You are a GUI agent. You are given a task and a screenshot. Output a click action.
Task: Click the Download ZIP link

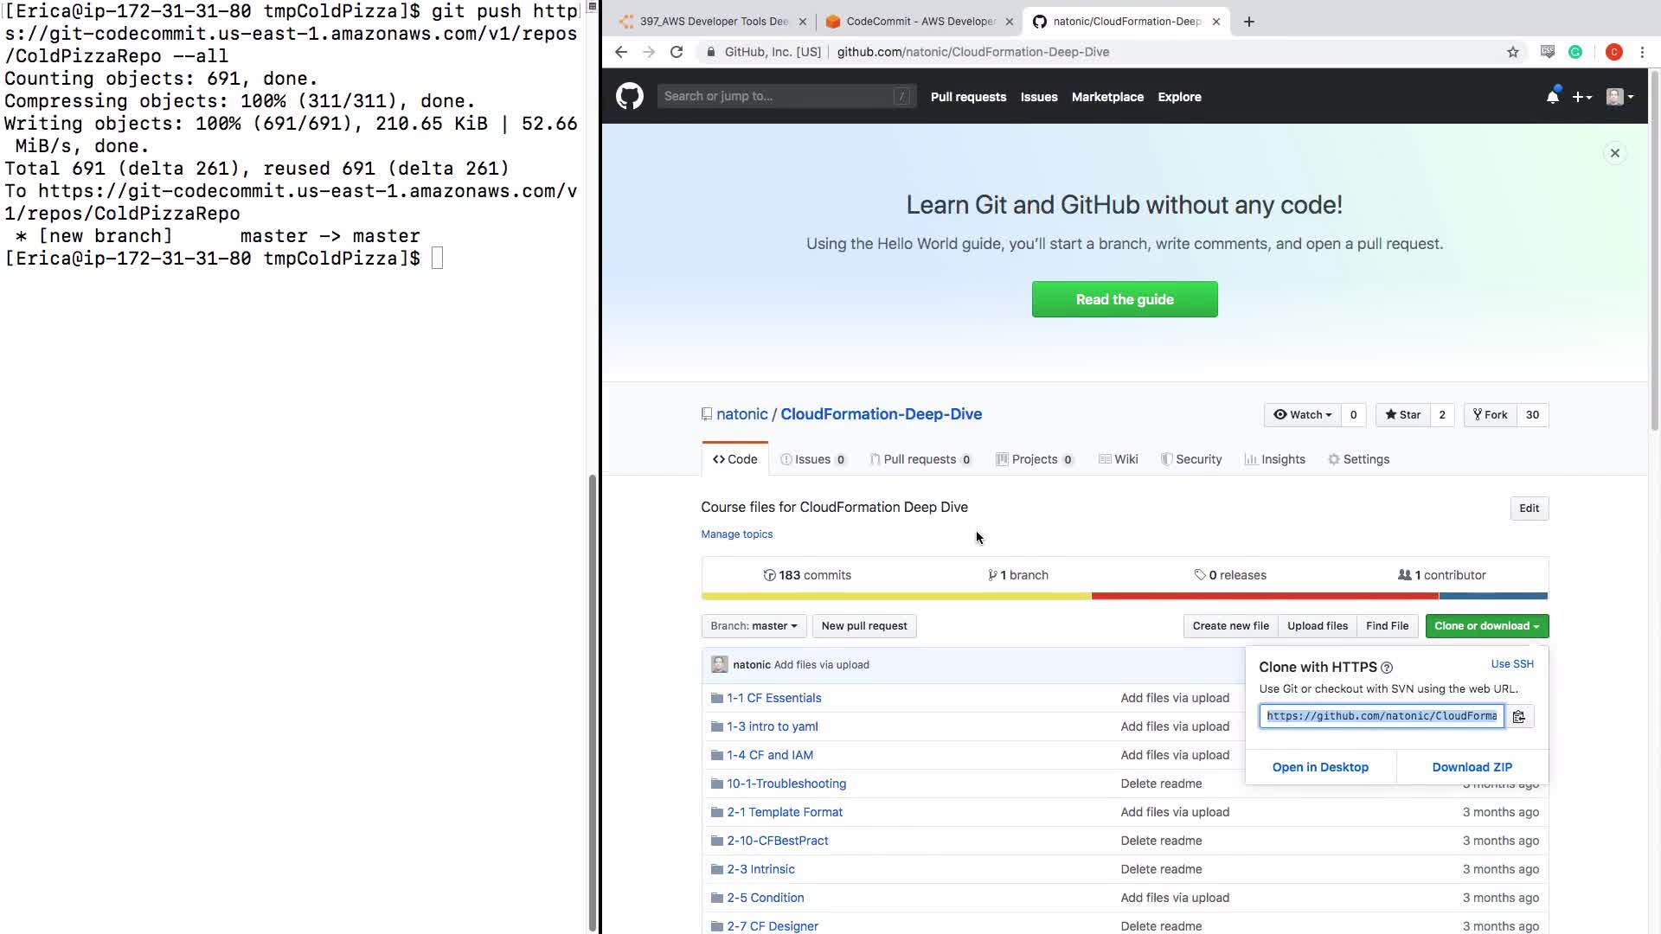1472,767
